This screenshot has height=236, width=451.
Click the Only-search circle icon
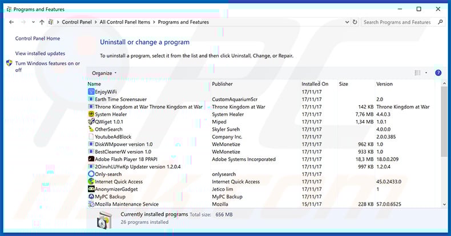point(91,174)
